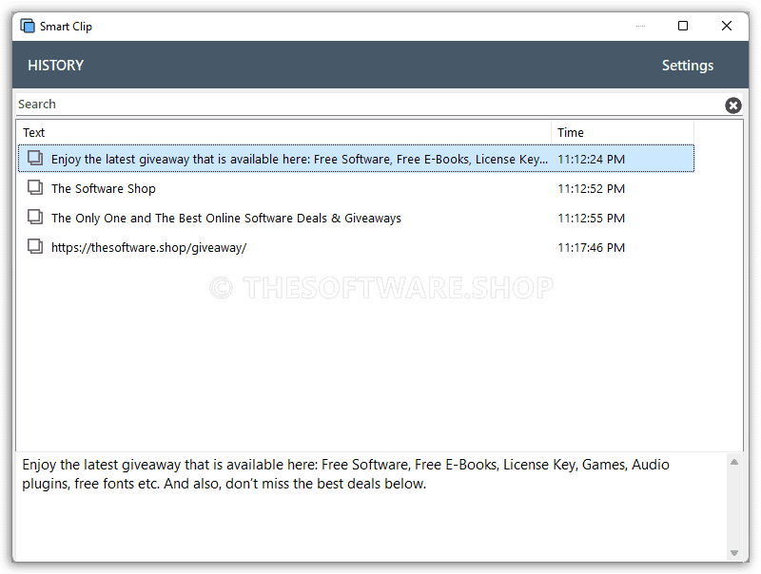The image size is (761, 574).
Task: Click the copy icon beside 'The Software Shop' row
Action: (35, 187)
